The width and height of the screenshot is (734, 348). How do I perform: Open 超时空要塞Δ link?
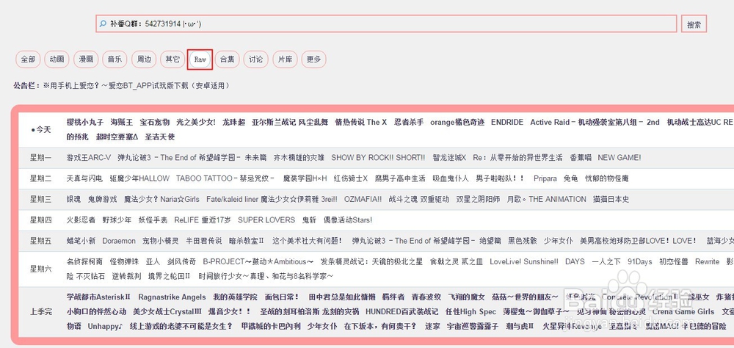117,137
